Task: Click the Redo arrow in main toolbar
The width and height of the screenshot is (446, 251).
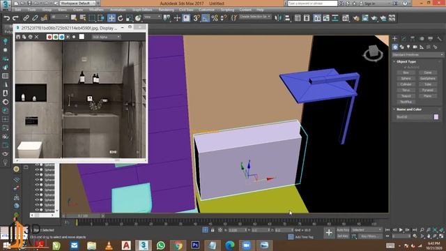Action: tap(15, 18)
